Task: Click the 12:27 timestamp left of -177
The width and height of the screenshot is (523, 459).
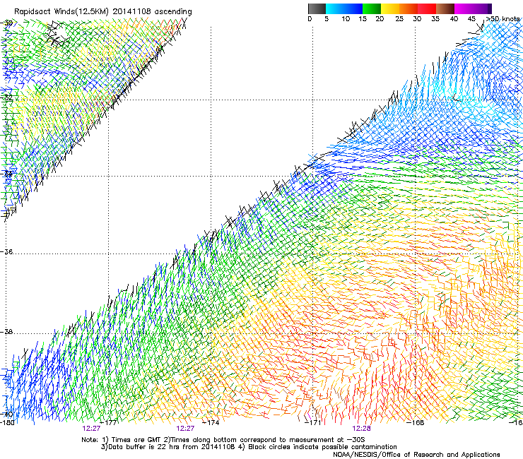Action: tap(91, 429)
